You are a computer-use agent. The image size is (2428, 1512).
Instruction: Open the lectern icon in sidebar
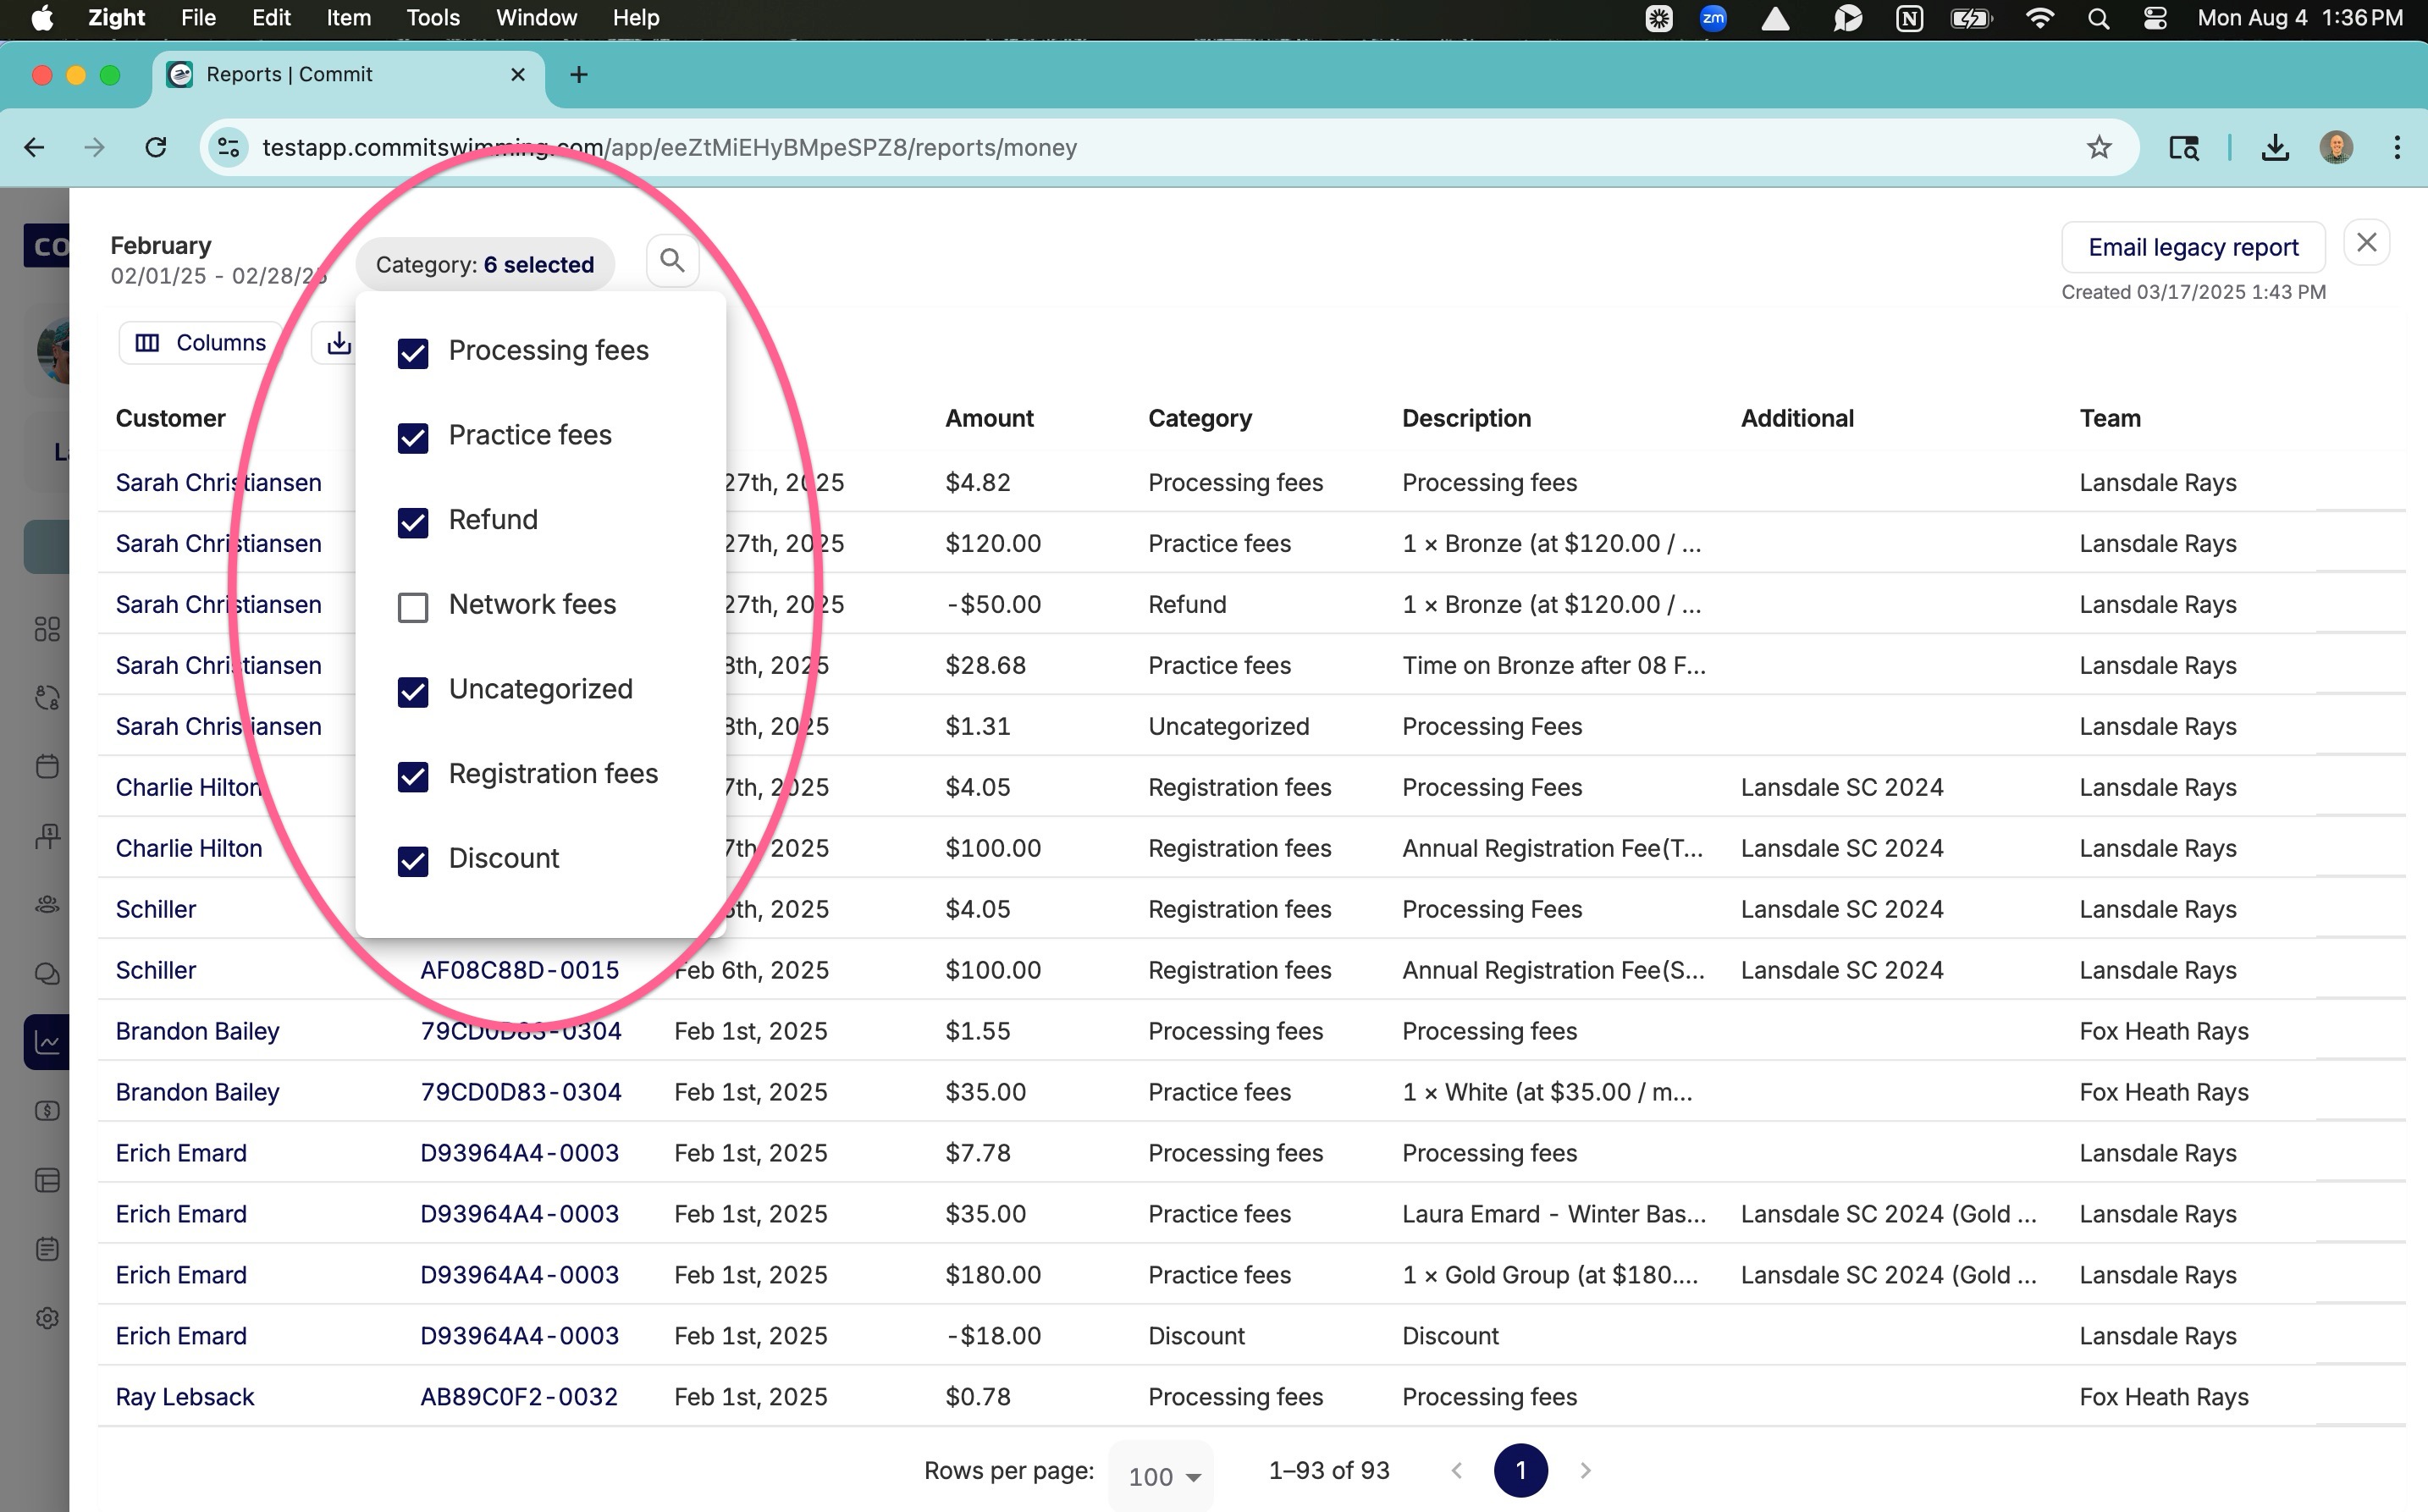pyautogui.click(x=47, y=836)
